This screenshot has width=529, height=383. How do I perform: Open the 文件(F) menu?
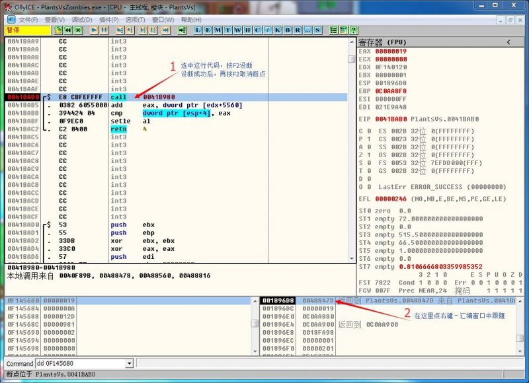point(28,20)
